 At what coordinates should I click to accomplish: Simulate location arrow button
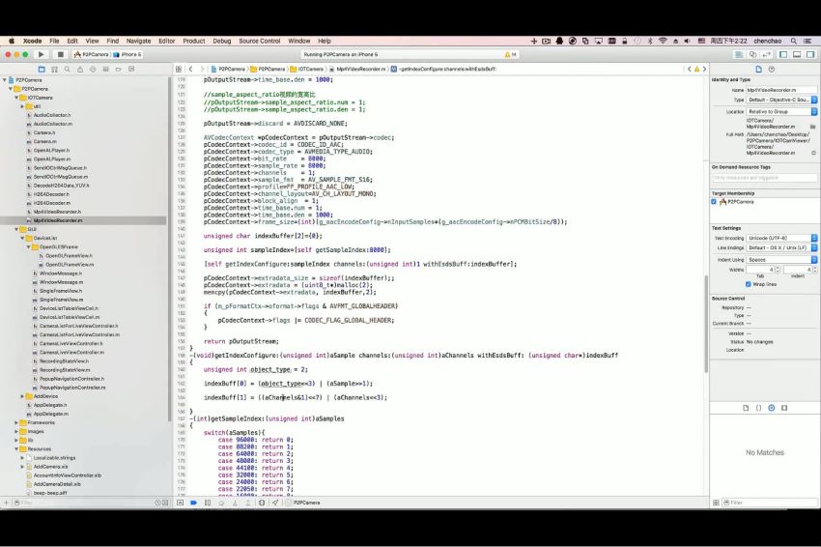click(275, 503)
